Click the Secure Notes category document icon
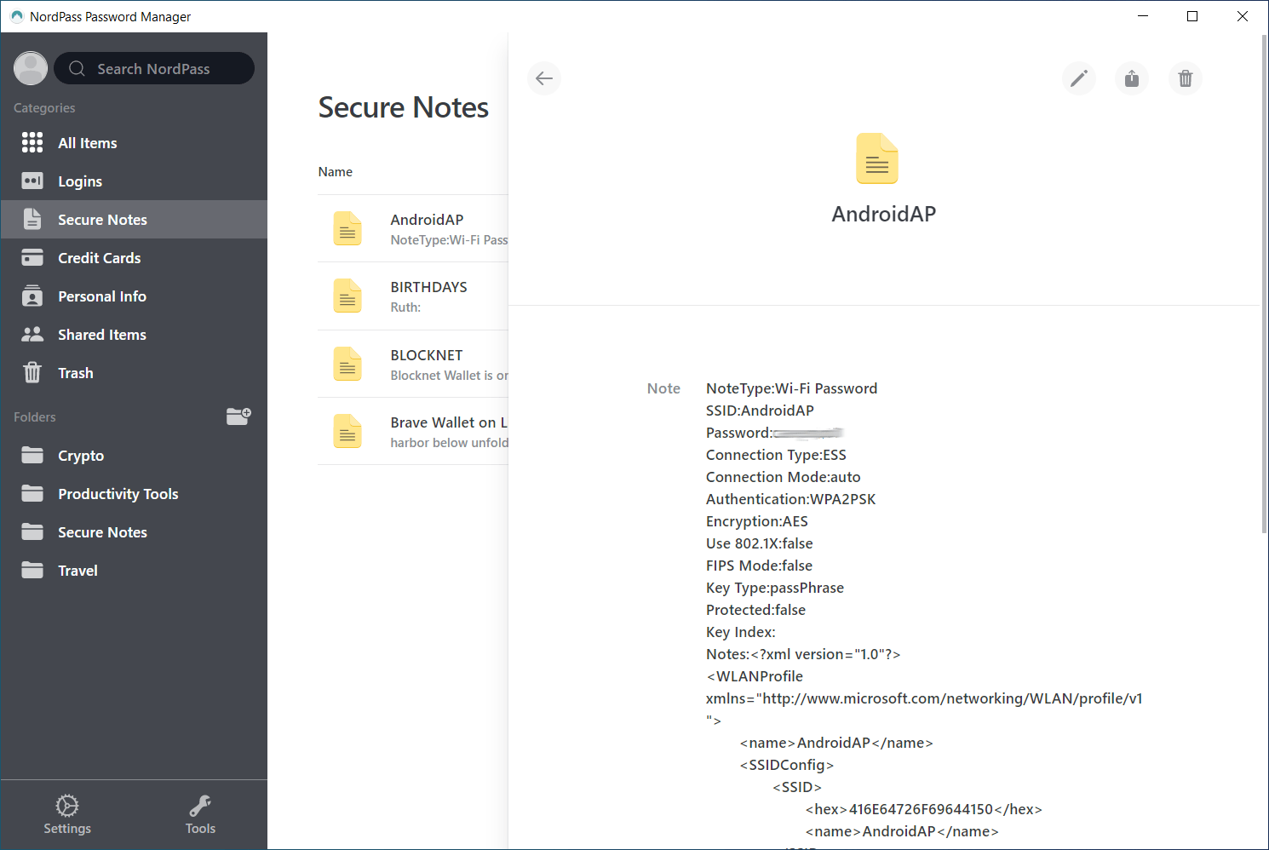The width and height of the screenshot is (1269, 850). pos(32,219)
